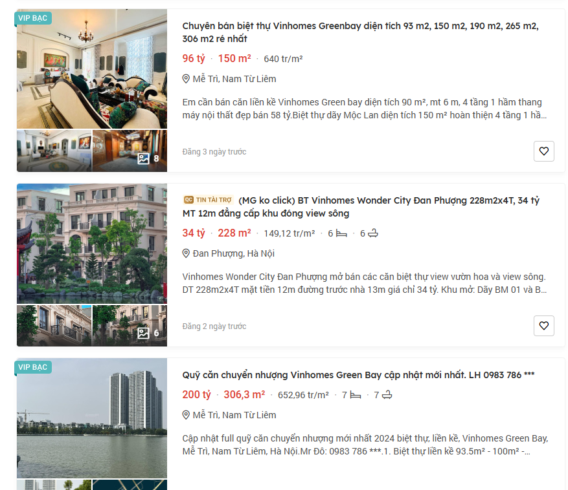Open listing BT Vinhomes Wonder City Đan Phượng
The width and height of the screenshot is (568, 490).
pyautogui.click(x=361, y=207)
